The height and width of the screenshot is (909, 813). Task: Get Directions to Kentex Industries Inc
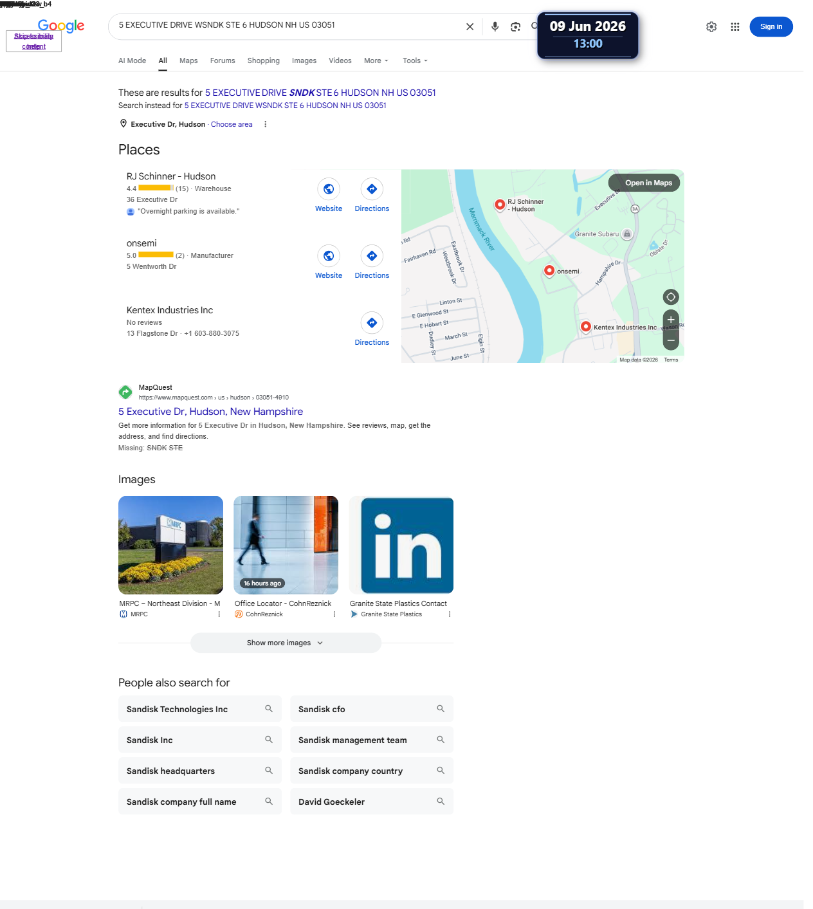(372, 329)
